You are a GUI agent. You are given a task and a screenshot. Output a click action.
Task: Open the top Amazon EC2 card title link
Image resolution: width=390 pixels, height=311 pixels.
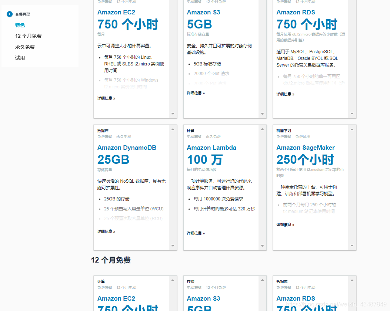[x=116, y=12]
